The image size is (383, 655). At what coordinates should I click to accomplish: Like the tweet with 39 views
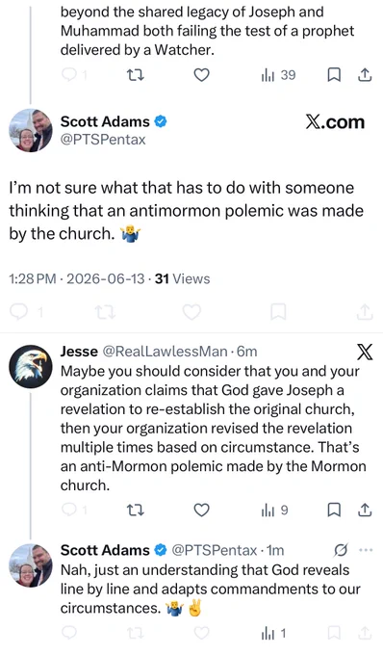coord(201,75)
